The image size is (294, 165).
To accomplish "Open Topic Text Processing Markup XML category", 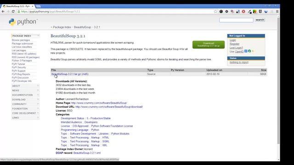I will (x=84, y=145).
